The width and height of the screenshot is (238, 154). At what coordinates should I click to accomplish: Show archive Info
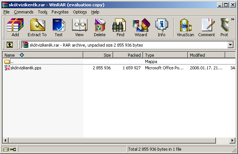(161, 27)
